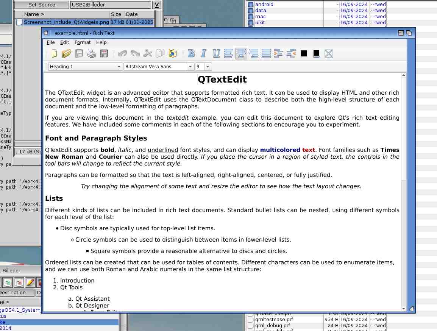Open the Heading 1 paragraph style dropdown
Image resolution: width=437 pixels, height=331 pixels.
(85, 67)
